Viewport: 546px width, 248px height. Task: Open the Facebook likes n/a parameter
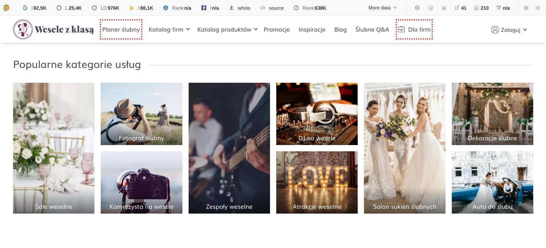(210, 8)
